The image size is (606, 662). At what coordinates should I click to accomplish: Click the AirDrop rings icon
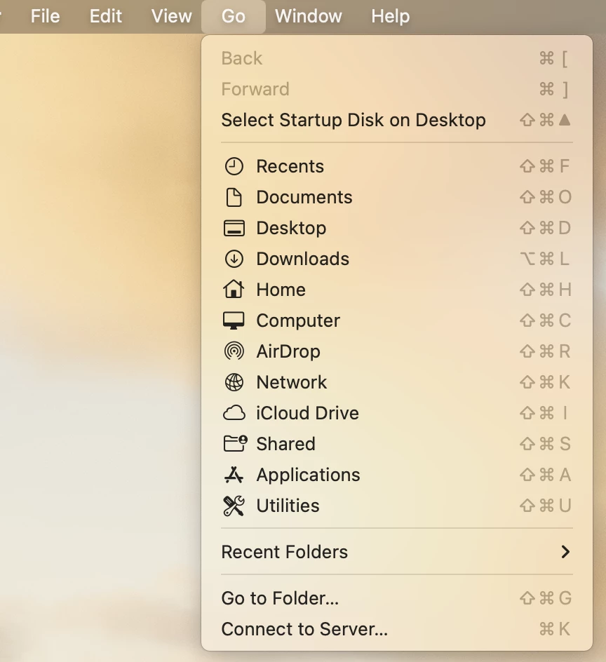(x=234, y=351)
